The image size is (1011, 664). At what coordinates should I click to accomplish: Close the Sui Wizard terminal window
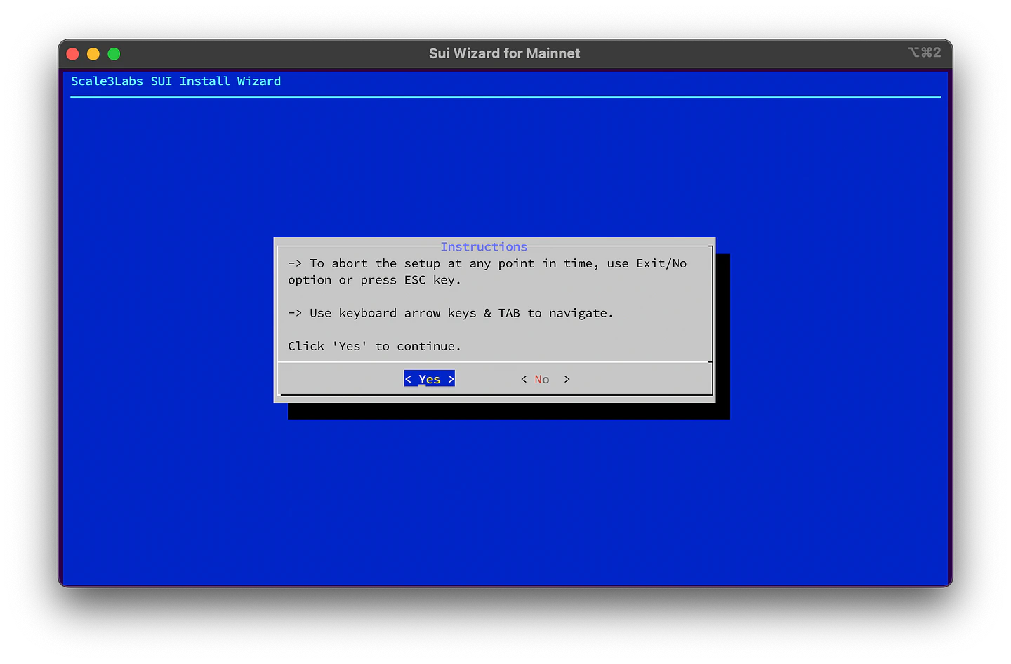coord(72,54)
